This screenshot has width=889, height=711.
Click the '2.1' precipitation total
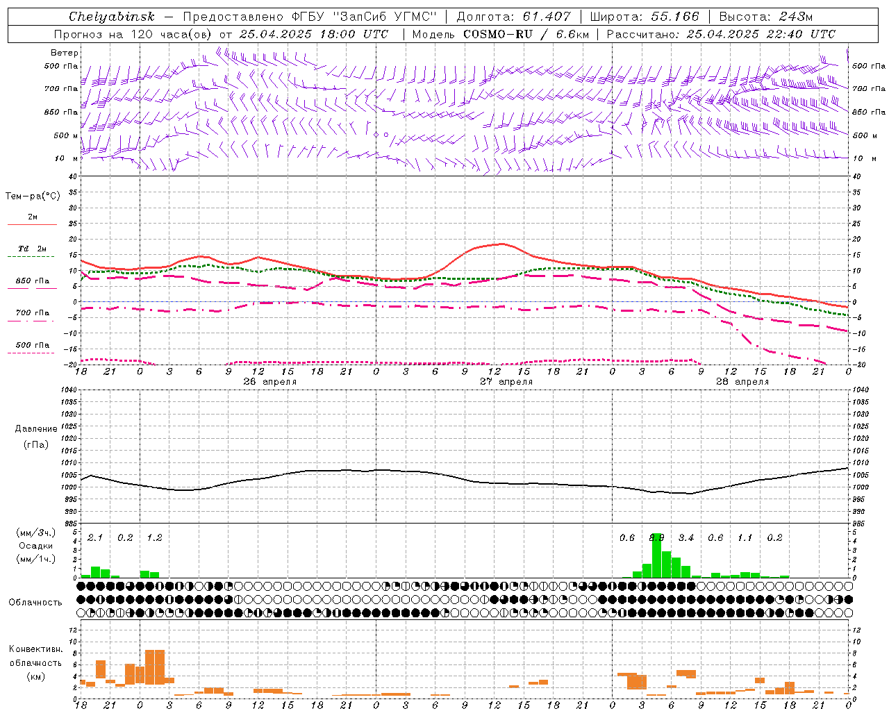pos(95,538)
